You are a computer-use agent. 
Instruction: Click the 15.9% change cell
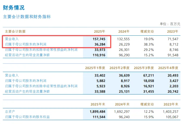click(149, 117)
